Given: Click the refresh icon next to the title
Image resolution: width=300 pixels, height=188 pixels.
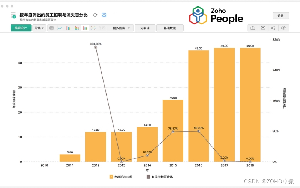Looking at the screenshot, I should 95,15.
